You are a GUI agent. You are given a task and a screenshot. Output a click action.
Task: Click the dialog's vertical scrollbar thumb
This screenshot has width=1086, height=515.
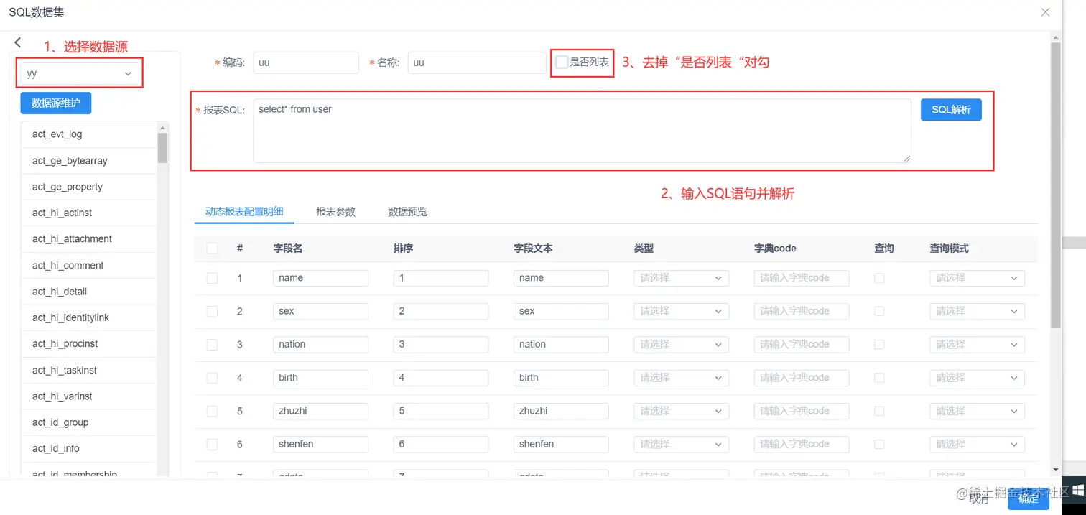point(1055,185)
